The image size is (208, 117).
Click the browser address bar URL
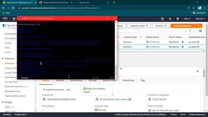pos(60,8)
